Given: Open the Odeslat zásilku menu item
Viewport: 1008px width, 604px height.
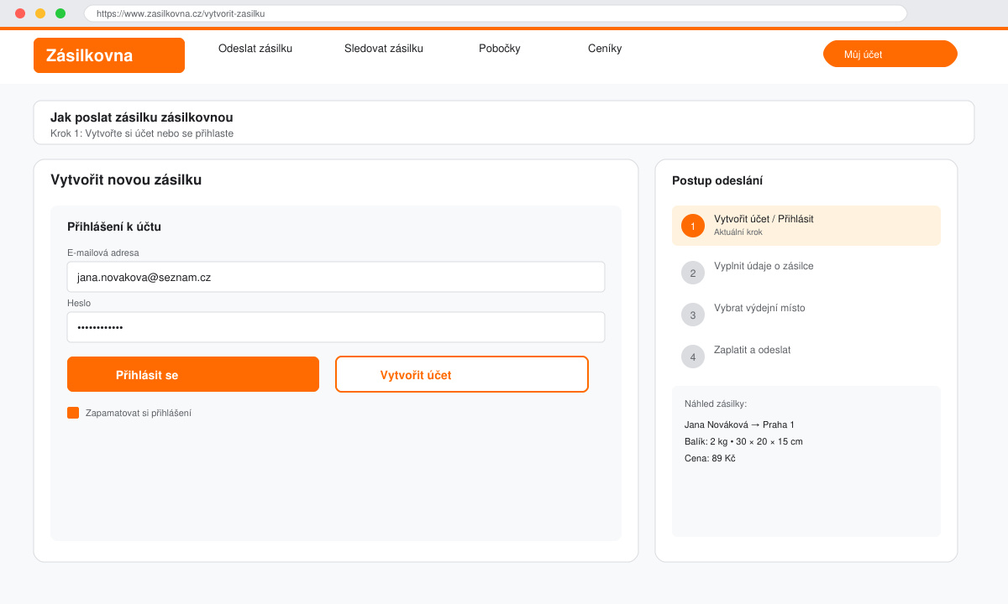Looking at the screenshot, I should coord(255,49).
